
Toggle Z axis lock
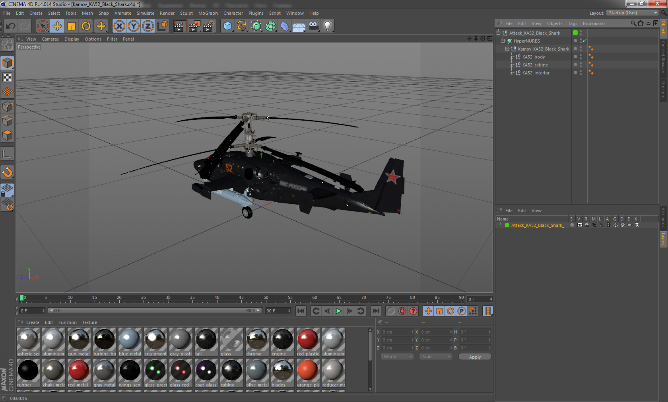pyautogui.click(x=148, y=26)
